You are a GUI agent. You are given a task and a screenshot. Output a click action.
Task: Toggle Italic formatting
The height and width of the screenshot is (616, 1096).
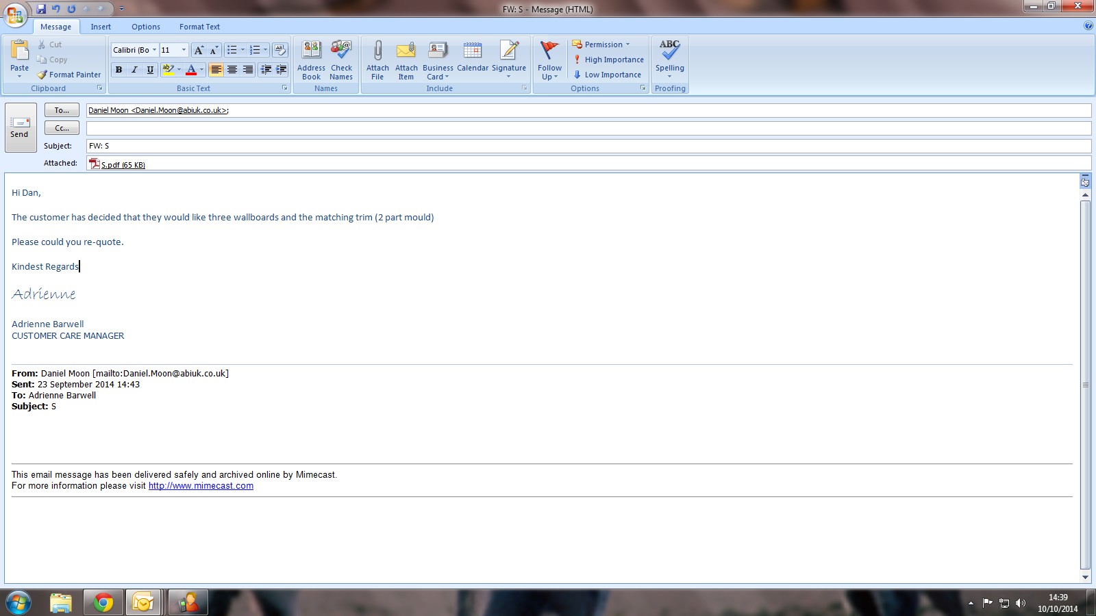134,70
